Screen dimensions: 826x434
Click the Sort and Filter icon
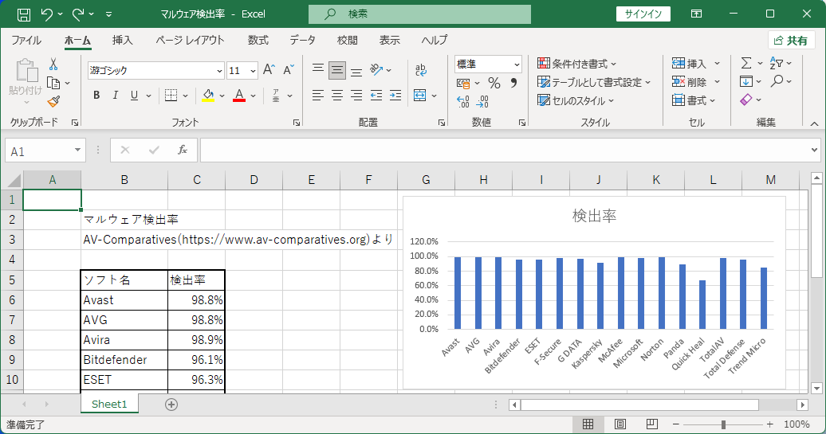coord(777,63)
